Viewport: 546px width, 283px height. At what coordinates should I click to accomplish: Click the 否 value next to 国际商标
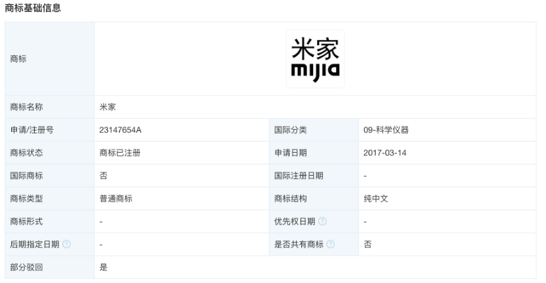(104, 176)
